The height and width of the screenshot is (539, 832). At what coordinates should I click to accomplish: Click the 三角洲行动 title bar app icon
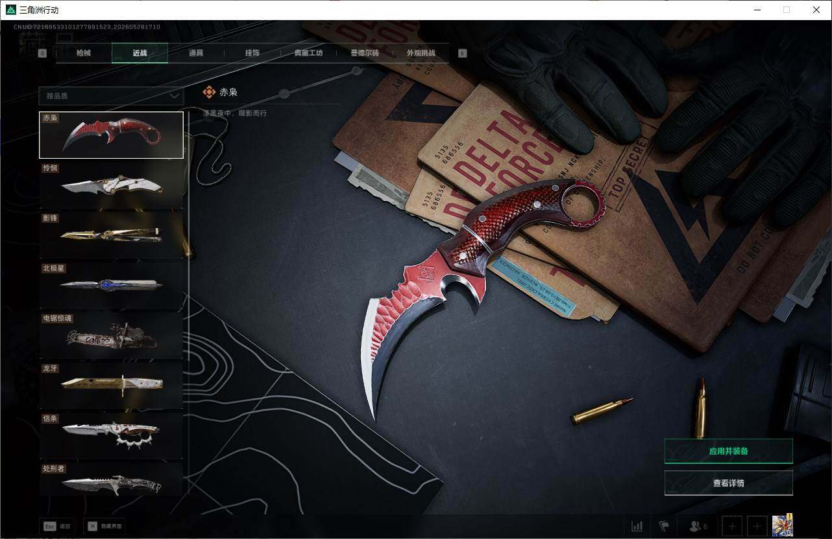tap(10, 10)
